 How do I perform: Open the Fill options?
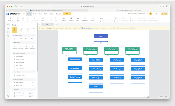(x=78, y=19)
